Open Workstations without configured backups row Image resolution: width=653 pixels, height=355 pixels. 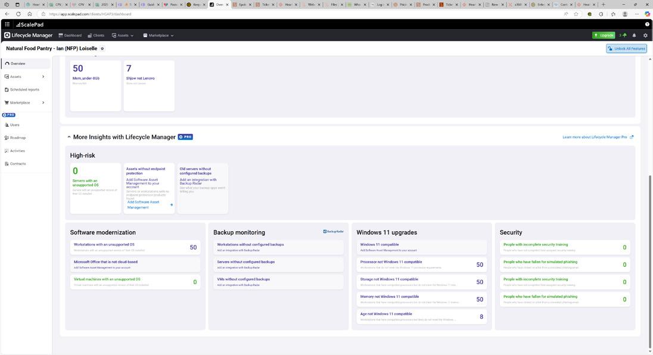[278, 247]
